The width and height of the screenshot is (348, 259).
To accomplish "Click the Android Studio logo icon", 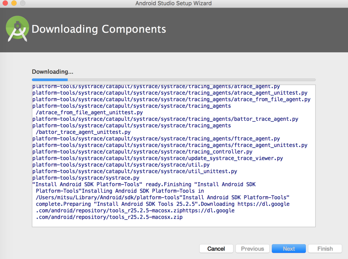I will coord(17,29).
